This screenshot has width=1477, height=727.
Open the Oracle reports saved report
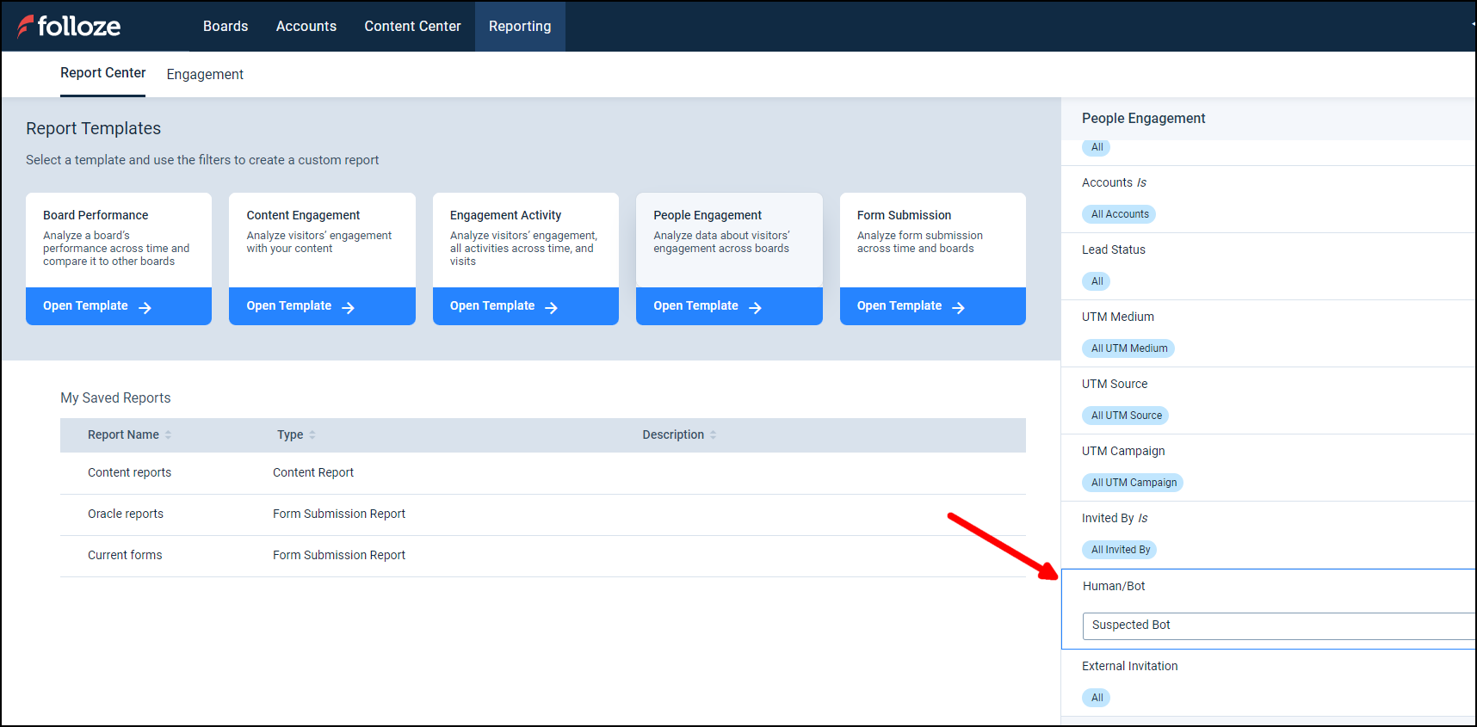pos(126,514)
